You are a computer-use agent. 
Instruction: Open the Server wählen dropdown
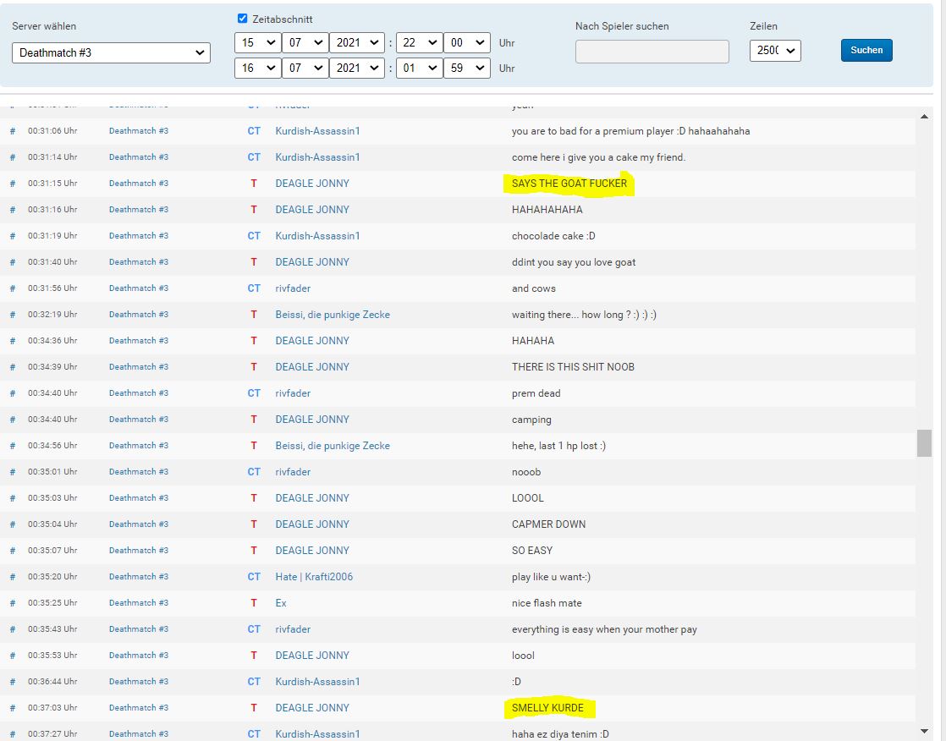(111, 52)
